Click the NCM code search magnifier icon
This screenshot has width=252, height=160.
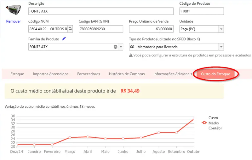point(70,29)
